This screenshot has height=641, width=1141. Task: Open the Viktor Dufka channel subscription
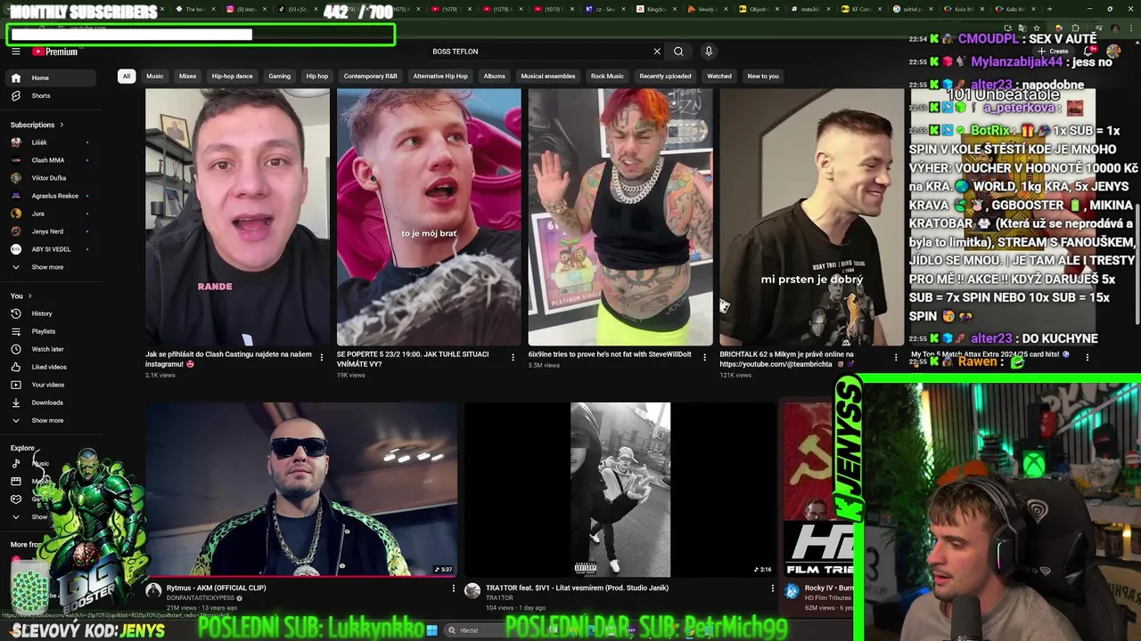tap(52, 178)
